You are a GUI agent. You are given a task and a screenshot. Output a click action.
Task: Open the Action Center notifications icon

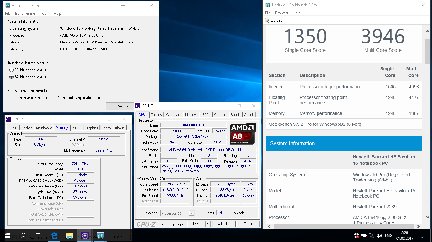[421, 235]
